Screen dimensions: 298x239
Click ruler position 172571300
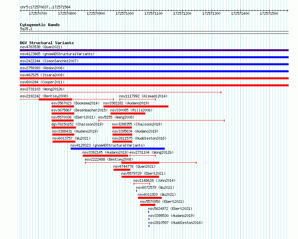pyautogui.click(x=211, y=13)
